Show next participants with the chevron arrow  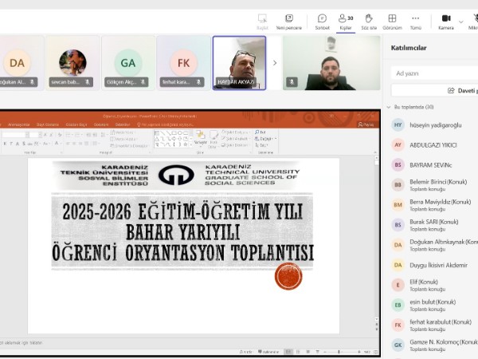(275, 63)
